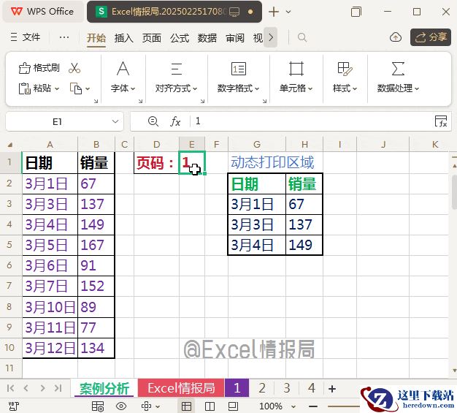
Task: Open the more options ellipsis menu
Action: coord(64,37)
